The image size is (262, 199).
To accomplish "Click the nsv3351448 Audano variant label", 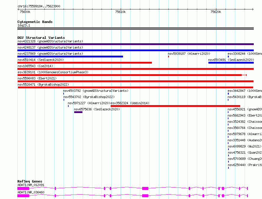I will 245,140.
